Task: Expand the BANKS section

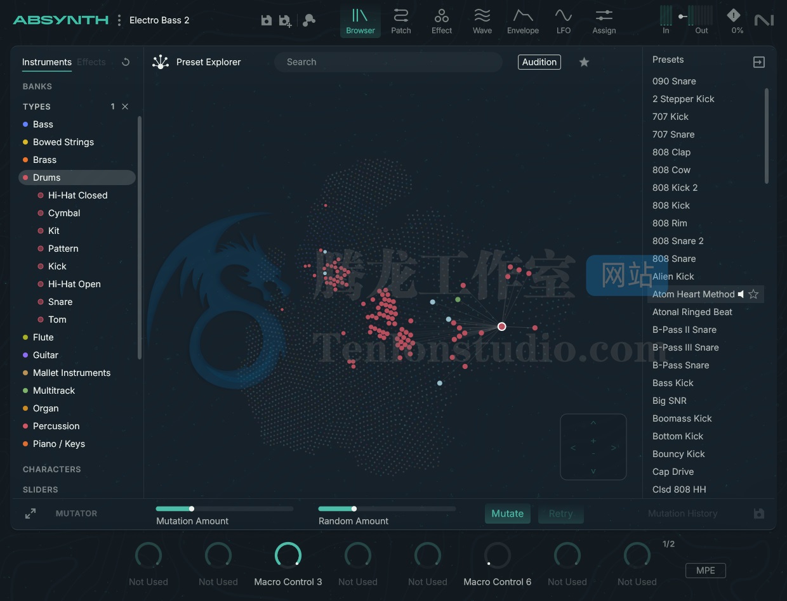Action: tap(37, 86)
